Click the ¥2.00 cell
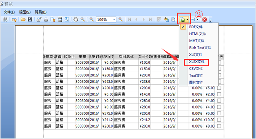256x139 pixels. point(209,94)
